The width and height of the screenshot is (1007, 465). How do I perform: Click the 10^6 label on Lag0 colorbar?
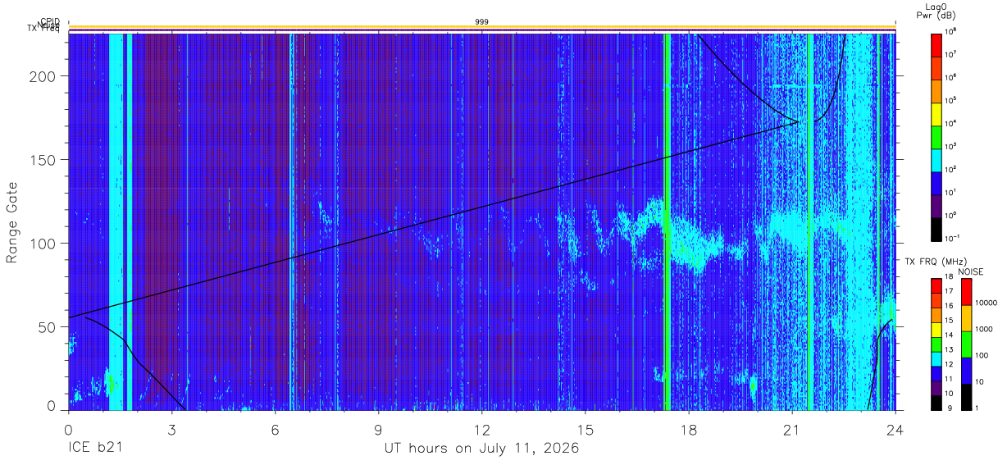click(951, 77)
